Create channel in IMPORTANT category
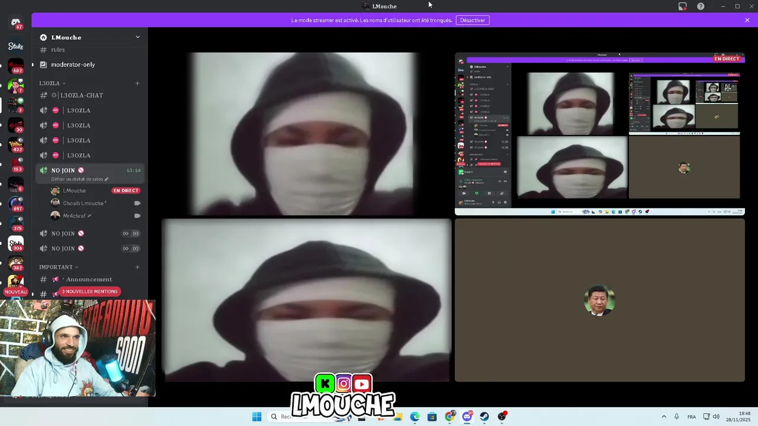The image size is (758, 426). (x=137, y=267)
